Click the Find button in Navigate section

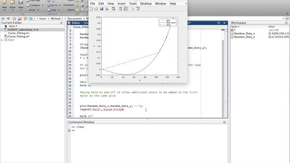[52, 10]
